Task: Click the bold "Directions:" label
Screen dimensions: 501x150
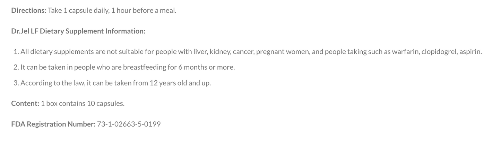Action: point(28,10)
